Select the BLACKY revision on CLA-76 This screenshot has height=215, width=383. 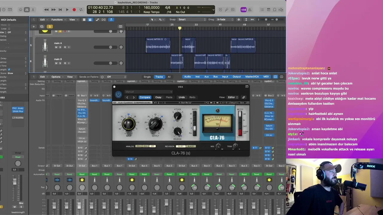[191, 146]
